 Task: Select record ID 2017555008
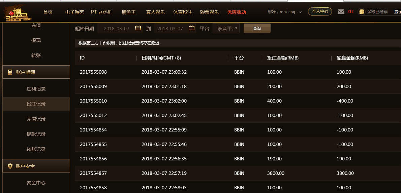(93, 72)
